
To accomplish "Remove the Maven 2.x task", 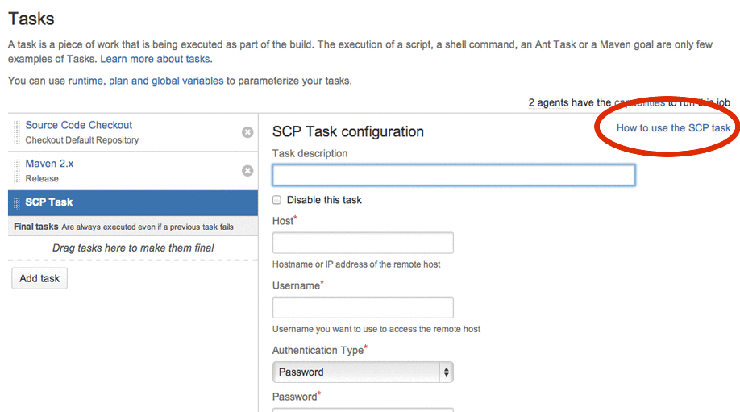I will point(247,171).
